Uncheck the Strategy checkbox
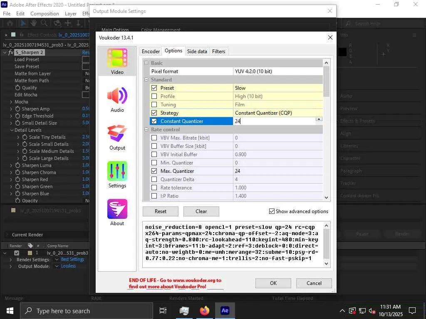Viewport: 426px width, 319px height. coord(154,113)
